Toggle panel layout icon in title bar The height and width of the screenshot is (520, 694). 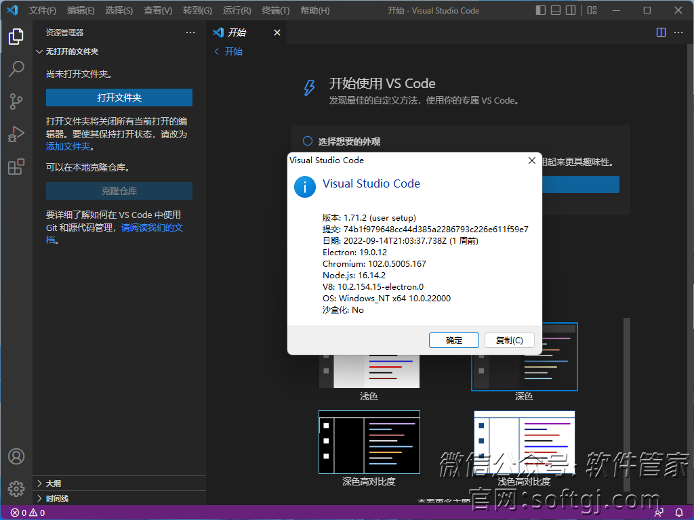(556, 10)
